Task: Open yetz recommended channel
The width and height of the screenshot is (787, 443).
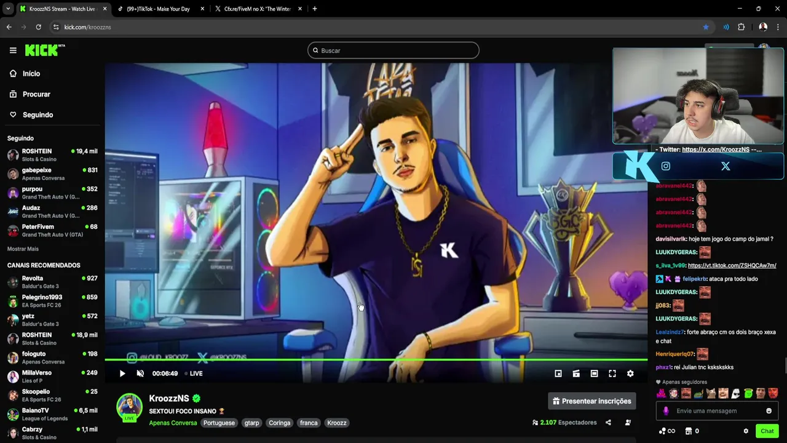Action: coord(52,320)
